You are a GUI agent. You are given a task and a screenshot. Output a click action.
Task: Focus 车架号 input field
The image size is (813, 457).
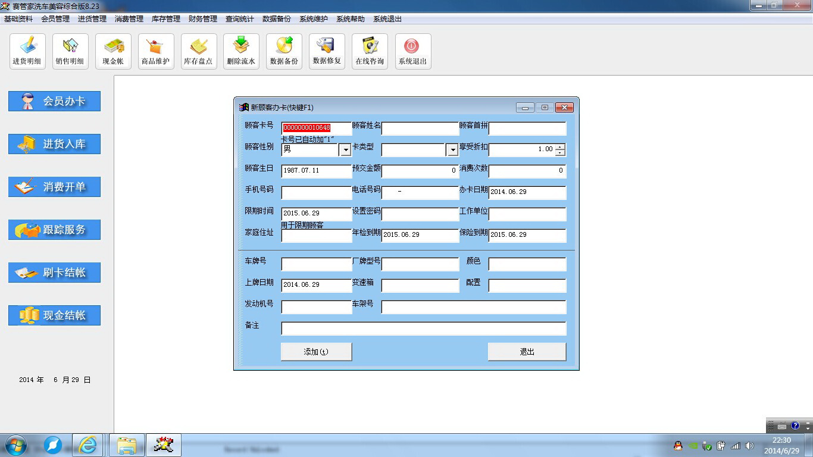pyautogui.click(x=474, y=307)
